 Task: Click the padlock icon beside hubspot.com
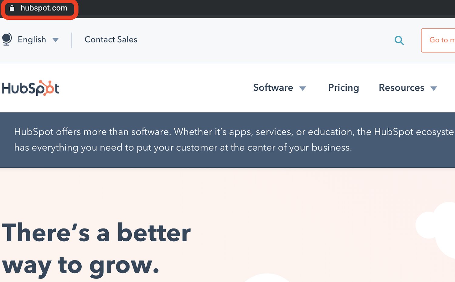tap(12, 8)
